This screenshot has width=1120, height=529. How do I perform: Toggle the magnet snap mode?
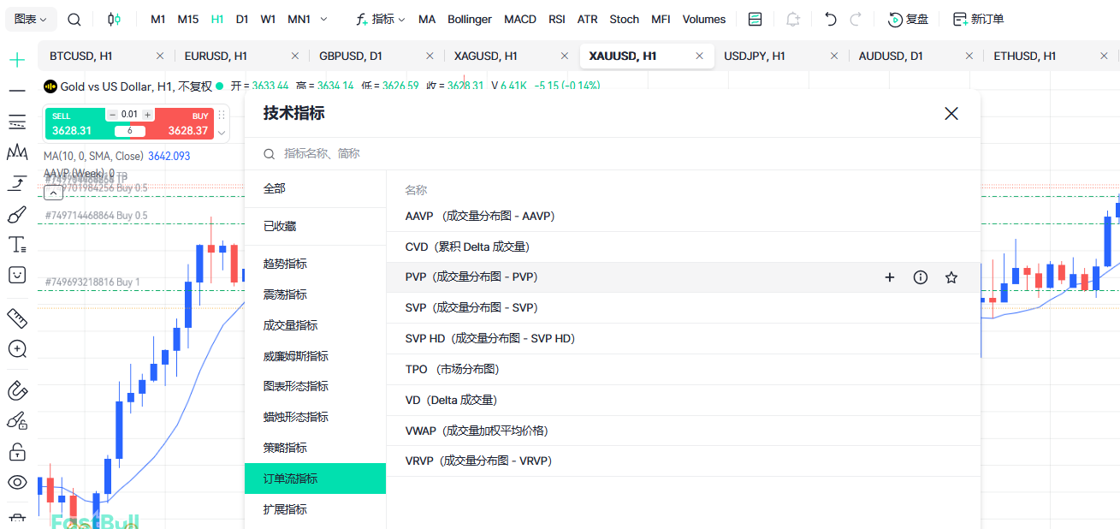17,390
